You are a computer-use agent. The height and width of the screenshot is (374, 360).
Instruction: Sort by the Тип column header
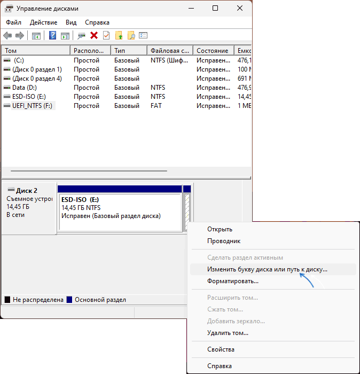[x=129, y=51]
